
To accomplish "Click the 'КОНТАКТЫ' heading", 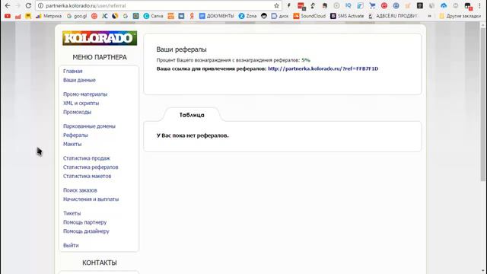I will pos(100,263).
